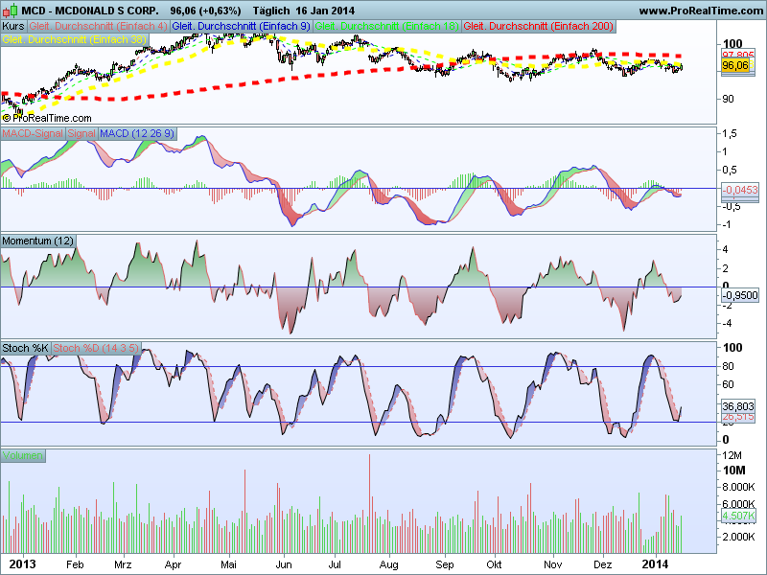Screen dimensions: 767x575
Task: Click the Feb label on time axis
Action: 75,564
